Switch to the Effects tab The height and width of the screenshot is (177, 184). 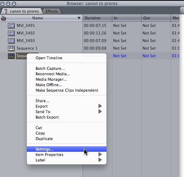point(52,11)
